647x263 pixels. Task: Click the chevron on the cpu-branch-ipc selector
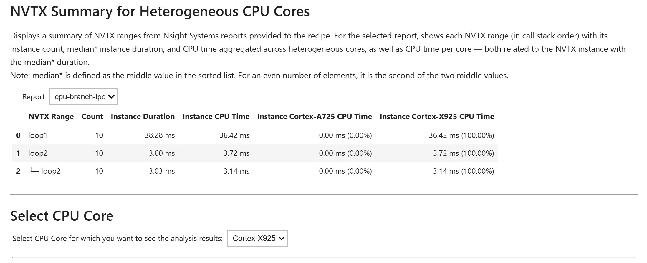tap(111, 97)
